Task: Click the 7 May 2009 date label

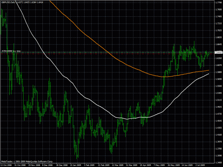Action: pos(159,165)
